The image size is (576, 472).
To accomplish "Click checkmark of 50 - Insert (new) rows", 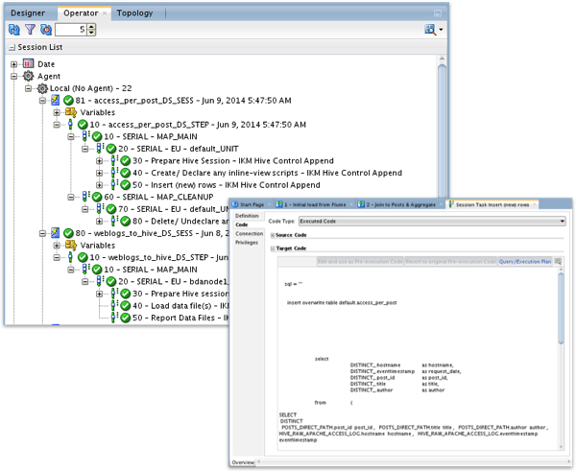I will [x=126, y=185].
